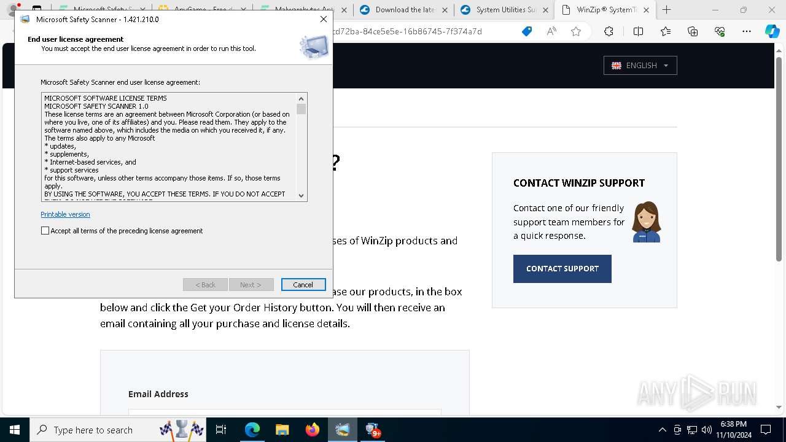
Task: Click the Meet Now tray icon
Action: (677, 430)
